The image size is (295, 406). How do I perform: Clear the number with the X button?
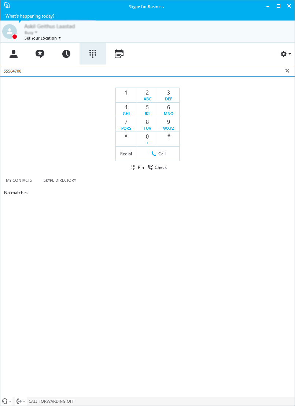pos(287,71)
